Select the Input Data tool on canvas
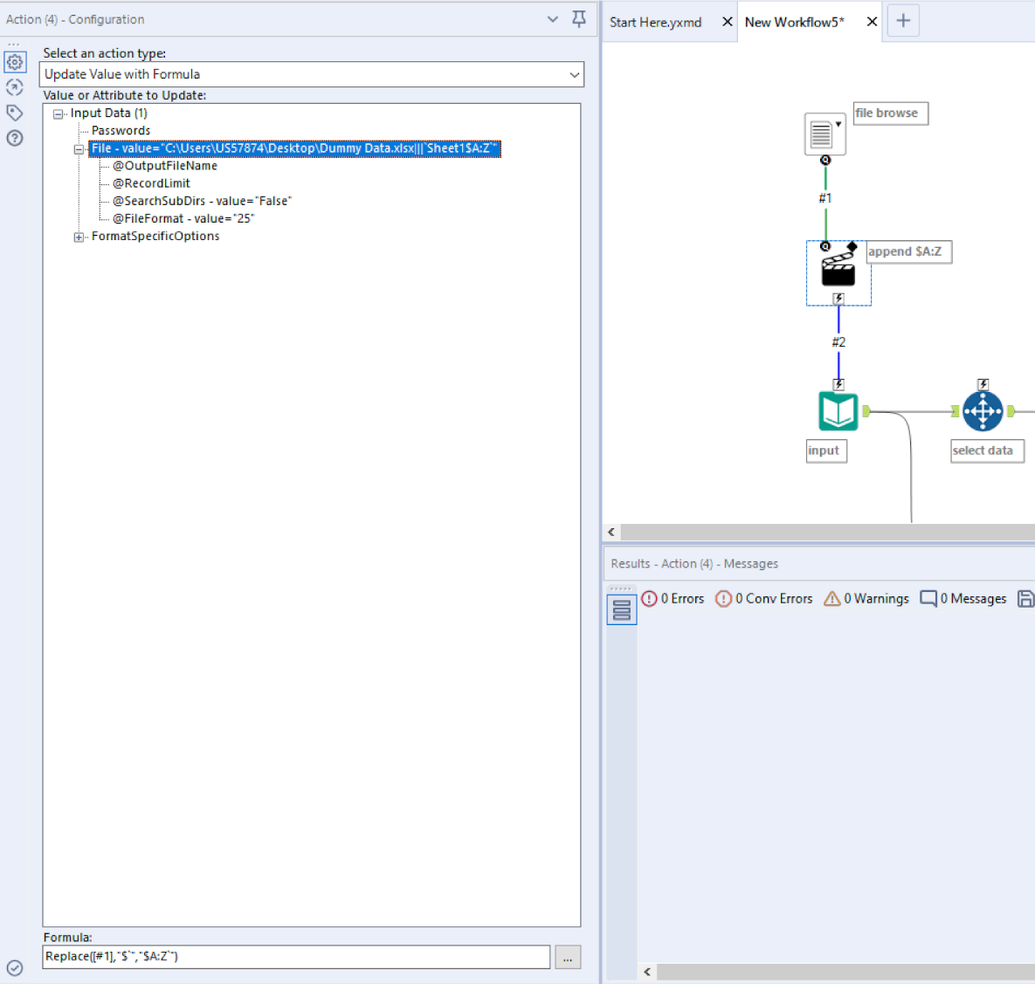This screenshot has height=984, width=1035. tap(824, 133)
